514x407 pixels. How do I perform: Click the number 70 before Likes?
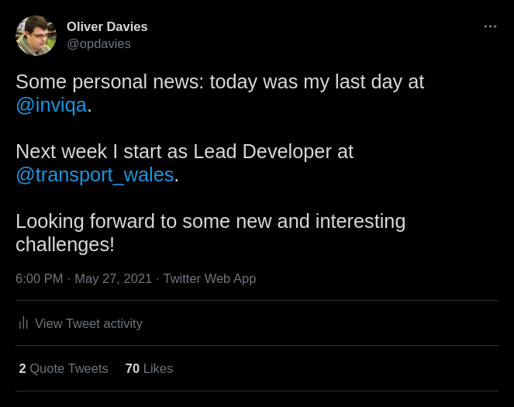point(133,368)
